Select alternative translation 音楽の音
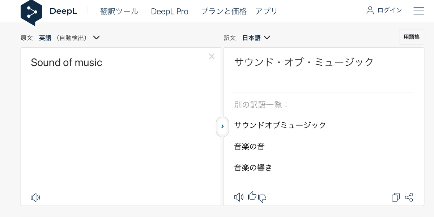The width and height of the screenshot is (434, 217). click(x=249, y=146)
